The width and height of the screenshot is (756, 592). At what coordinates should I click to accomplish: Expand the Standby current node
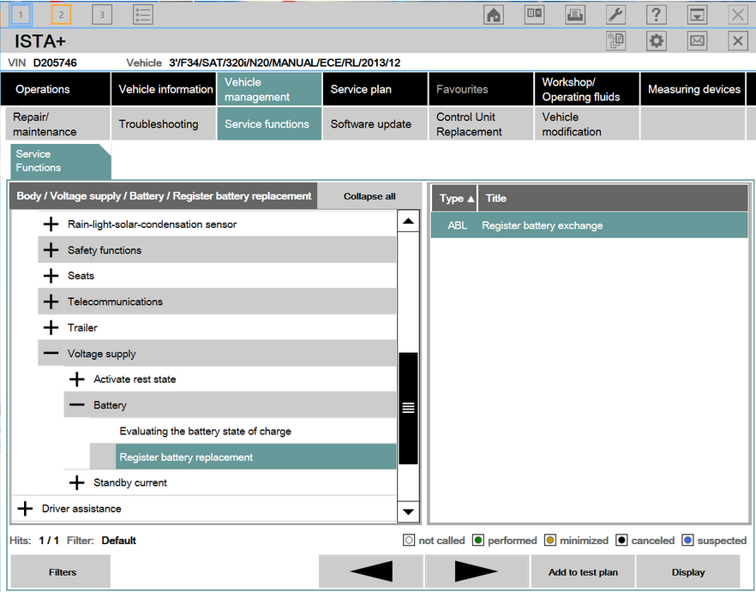(77, 483)
